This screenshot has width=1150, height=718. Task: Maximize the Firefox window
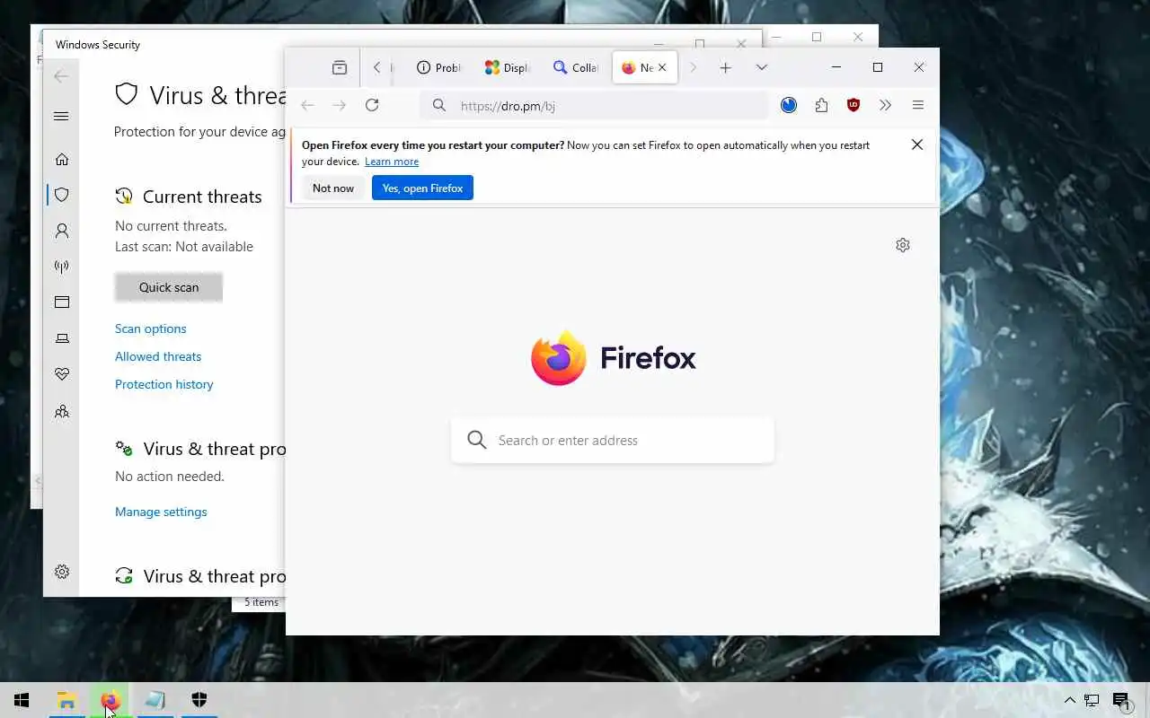[x=878, y=67]
